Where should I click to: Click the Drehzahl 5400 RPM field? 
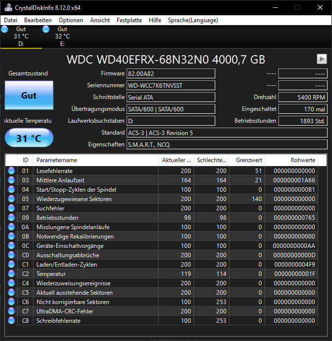[303, 97]
